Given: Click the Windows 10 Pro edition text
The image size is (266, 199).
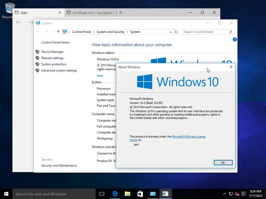Looking at the screenshot, I should click(x=108, y=59).
